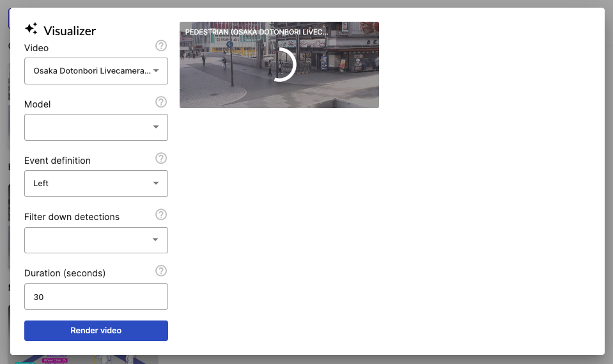The image size is (613, 364).
Task: Click the PEDESTRIAN video title overlay
Action: pos(256,31)
